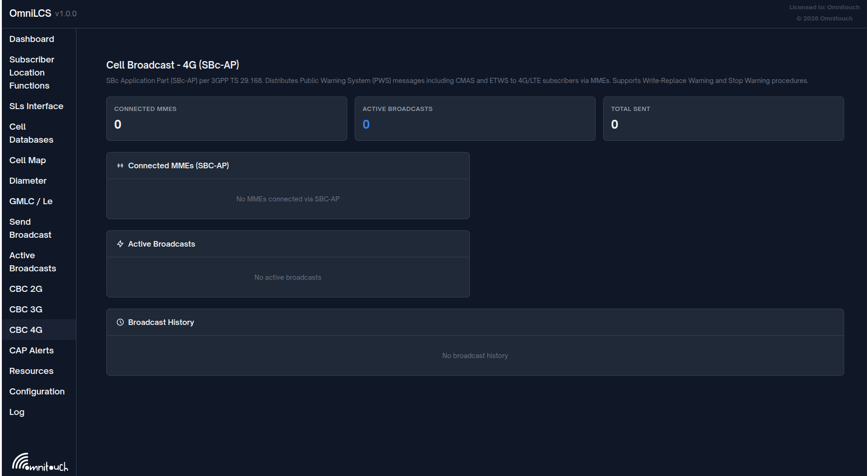Screen dimensions: 867x476
Task: View Active Broadcasts from the sidebar
Action: pos(33,262)
